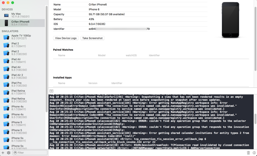Viewport: 257px width, 156px height.
Task: Select My Mac in the devices list
Action: [22, 15]
